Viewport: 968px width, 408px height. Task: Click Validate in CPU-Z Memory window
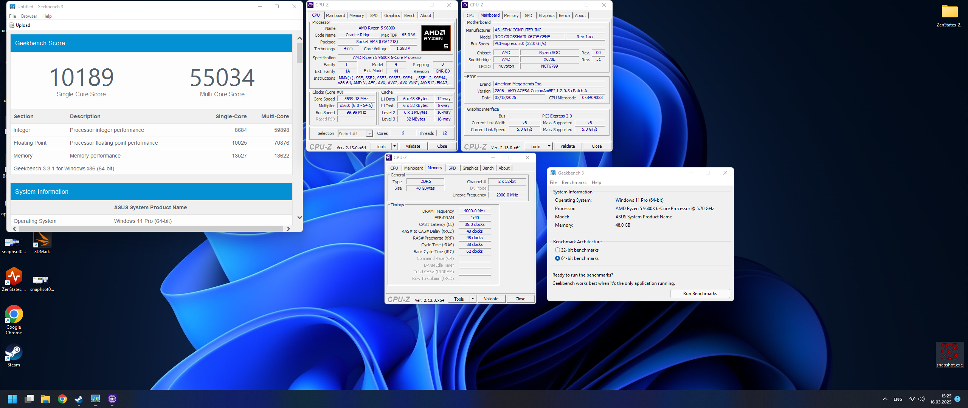pos(491,299)
